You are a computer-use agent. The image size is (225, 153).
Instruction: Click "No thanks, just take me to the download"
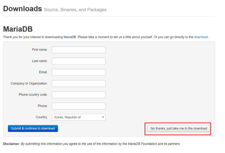coord(178,128)
